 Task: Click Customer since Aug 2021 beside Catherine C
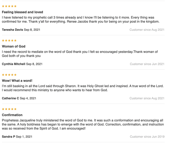tap(147, 98)
